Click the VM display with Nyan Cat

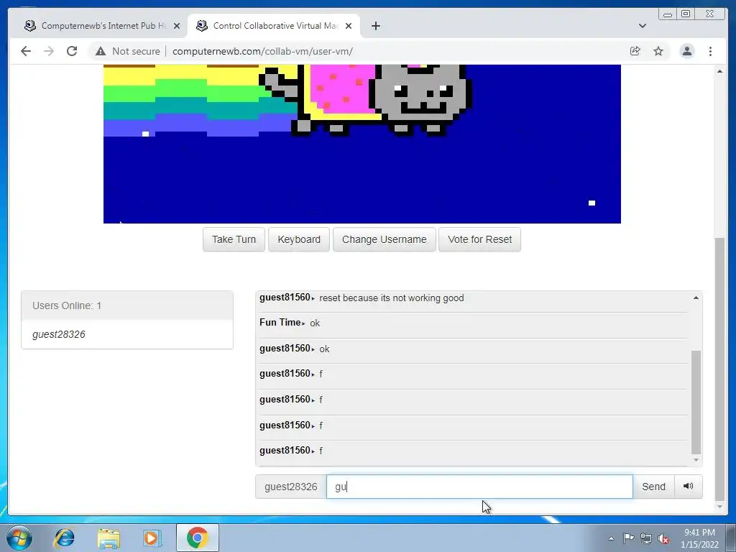[362, 144]
